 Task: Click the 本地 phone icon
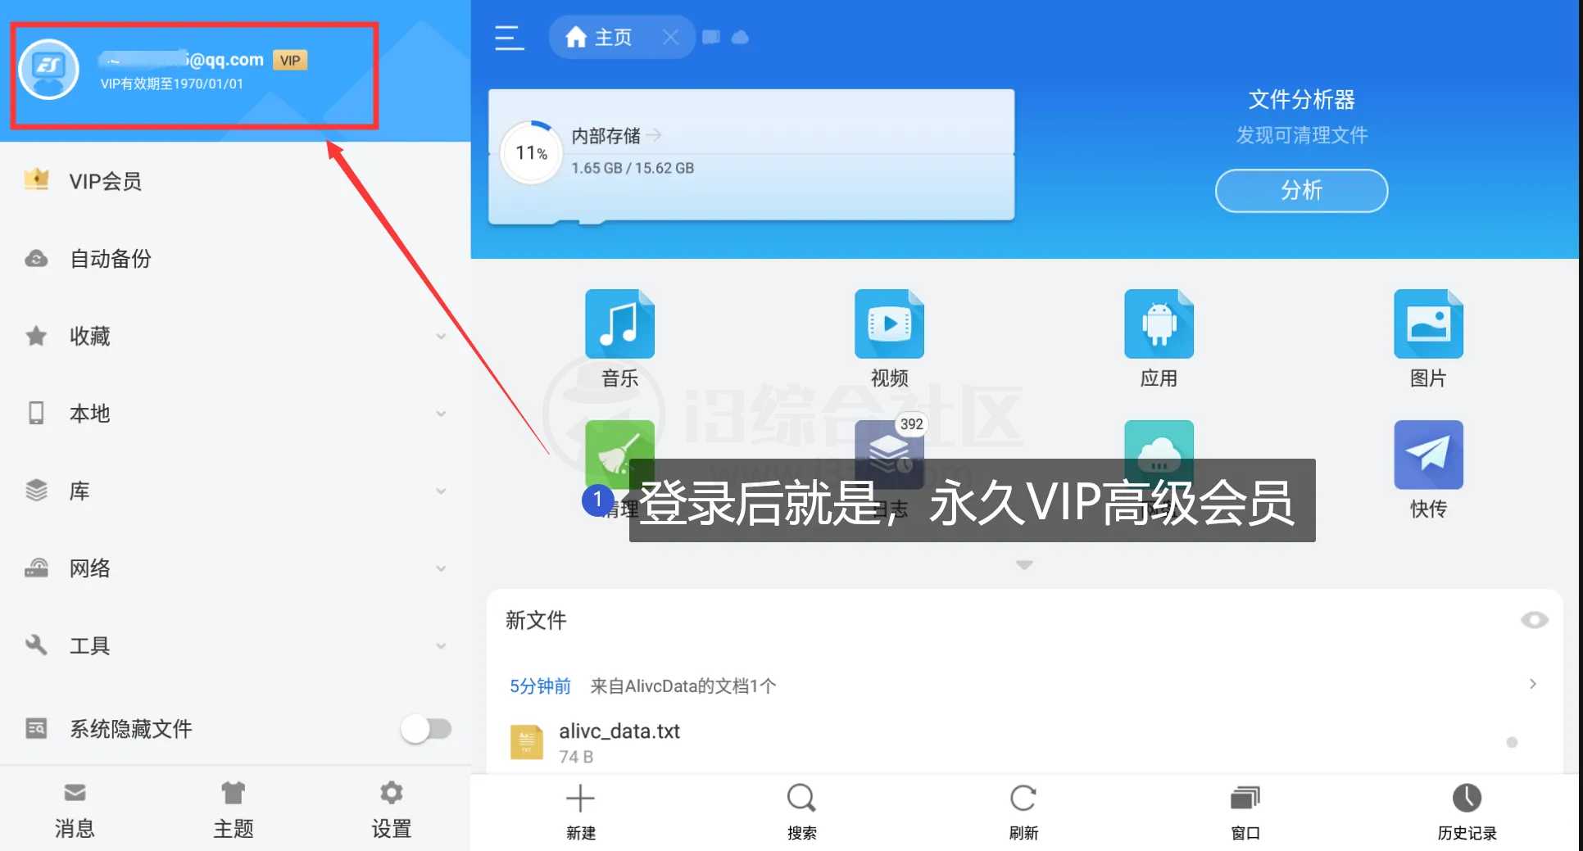(36, 413)
